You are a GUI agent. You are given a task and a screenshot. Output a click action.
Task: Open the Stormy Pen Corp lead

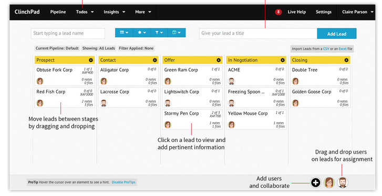[x=192, y=119]
